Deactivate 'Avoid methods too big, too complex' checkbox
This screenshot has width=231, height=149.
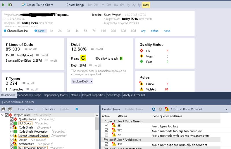[x=106, y=130]
